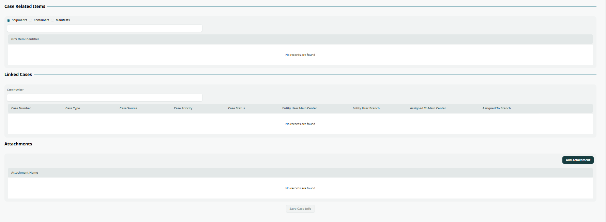Click the Attachment Name column header

point(25,173)
